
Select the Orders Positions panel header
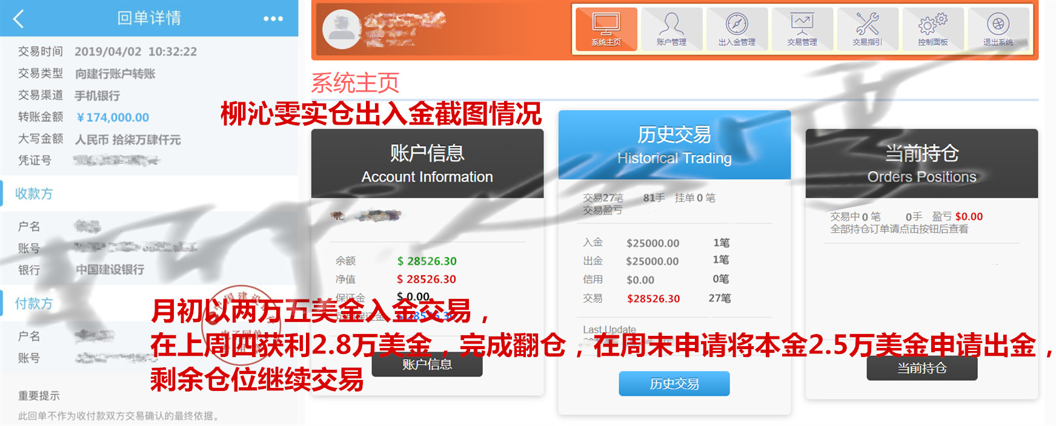click(x=922, y=164)
